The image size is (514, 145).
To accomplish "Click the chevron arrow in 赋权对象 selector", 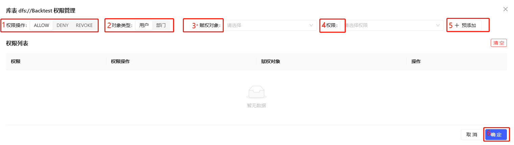I will pos(311,25).
